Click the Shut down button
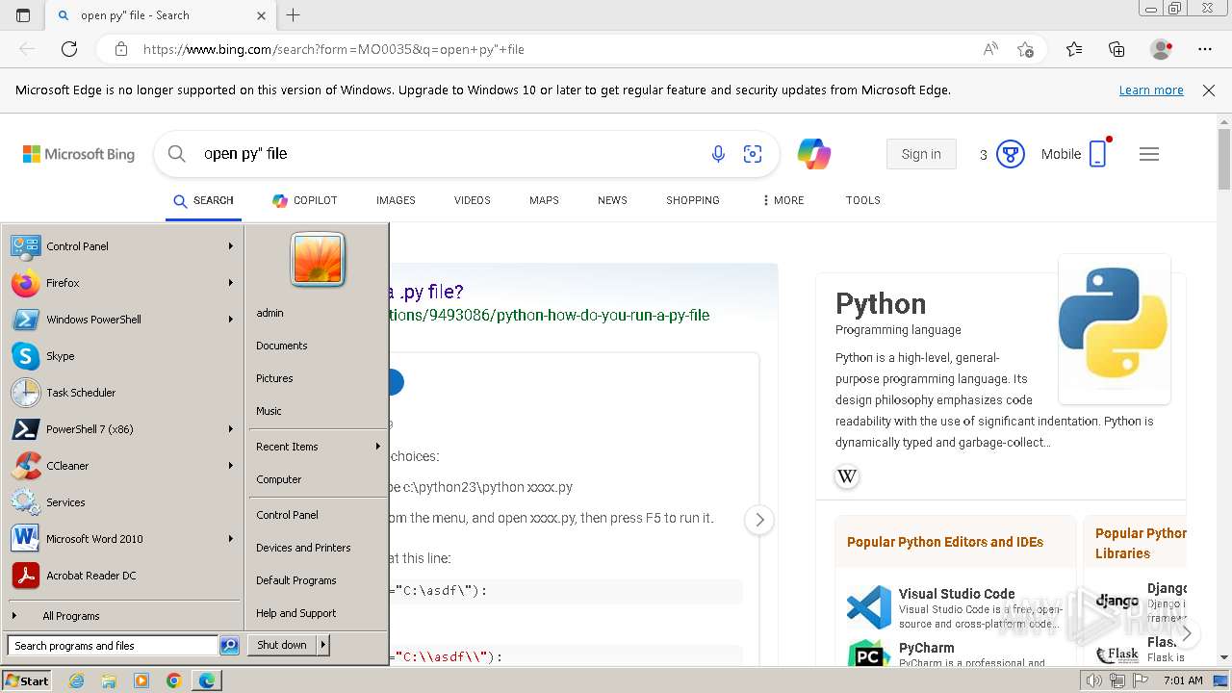 point(282,645)
